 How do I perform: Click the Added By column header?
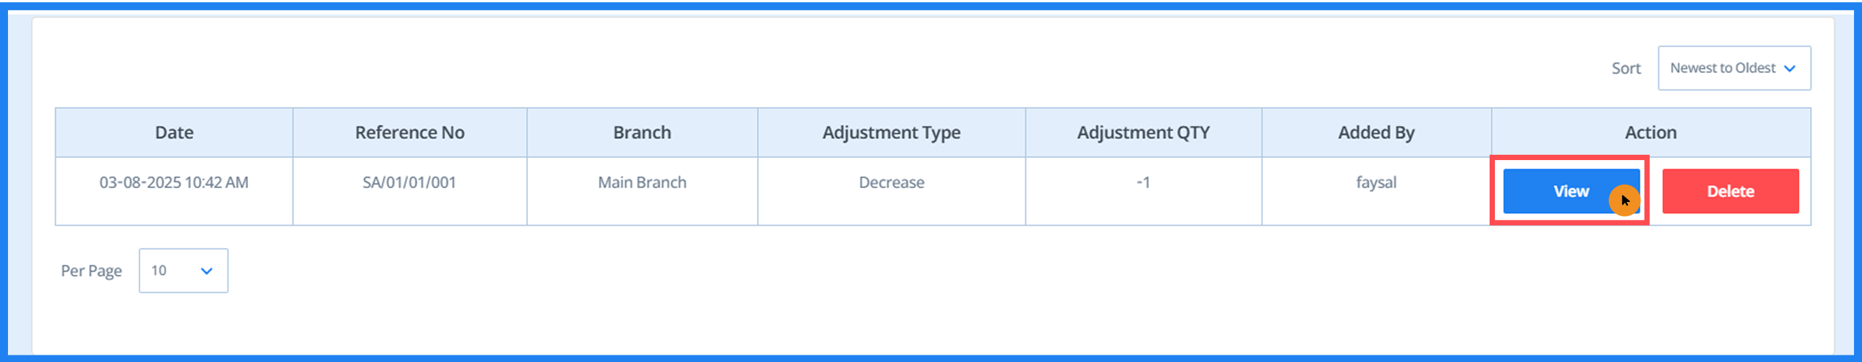1375,133
